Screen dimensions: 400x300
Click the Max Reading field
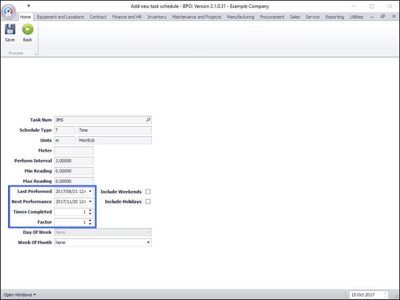(x=74, y=181)
